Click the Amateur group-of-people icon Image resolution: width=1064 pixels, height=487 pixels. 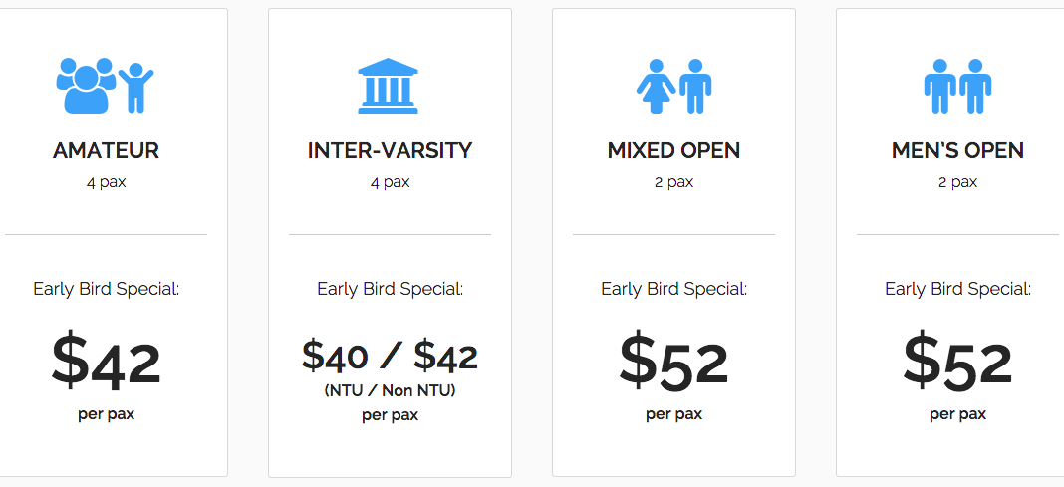(106, 86)
